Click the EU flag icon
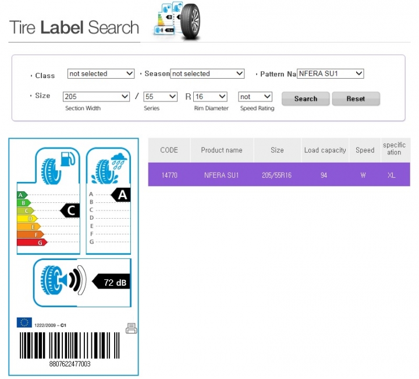This screenshot has width=419, height=379. tap(24, 322)
